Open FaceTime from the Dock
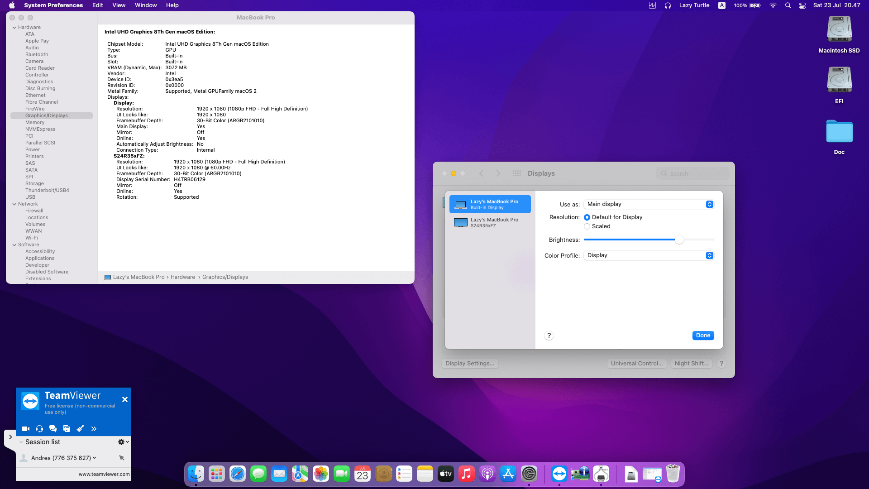The image size is (869, 489). 342,474
